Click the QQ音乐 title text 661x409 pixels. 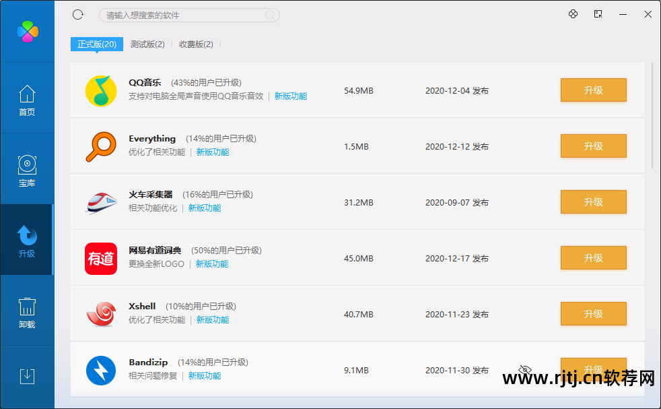click(145, 82)
